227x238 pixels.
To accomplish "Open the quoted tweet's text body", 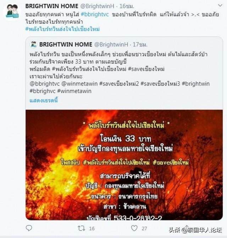I will pyautogui.click(x=120, y=73).
